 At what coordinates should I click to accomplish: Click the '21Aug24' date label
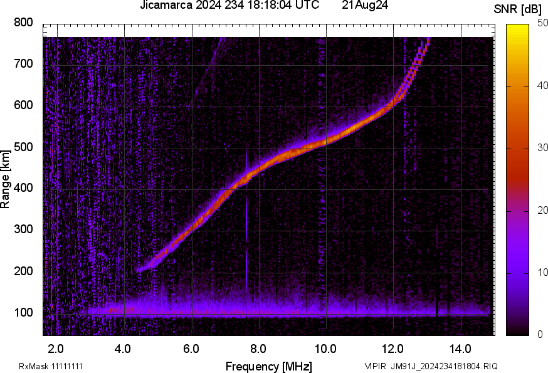click(x=365, y=5)
